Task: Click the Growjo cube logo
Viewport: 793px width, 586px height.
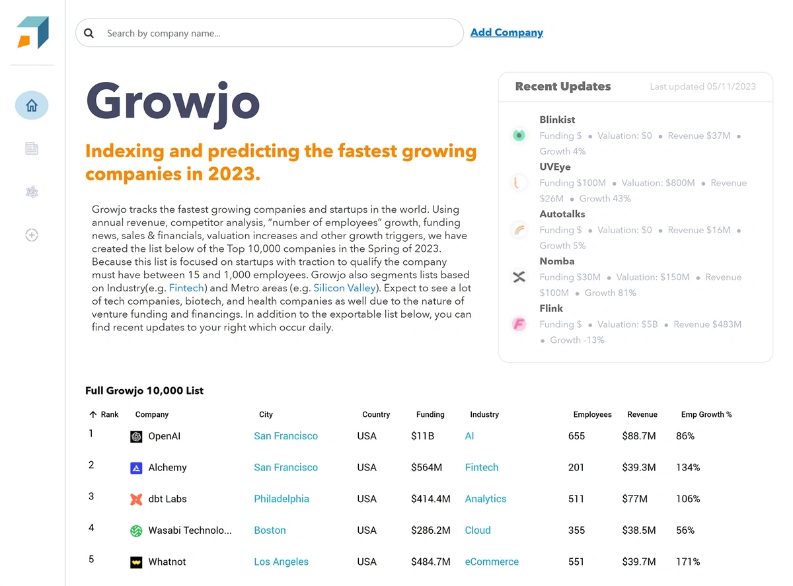Action: pyautogui.click(x=32, y=32)
